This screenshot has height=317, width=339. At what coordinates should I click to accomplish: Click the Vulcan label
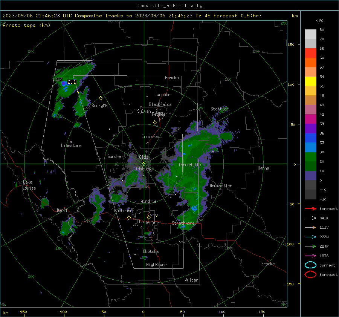pos(191,280)
